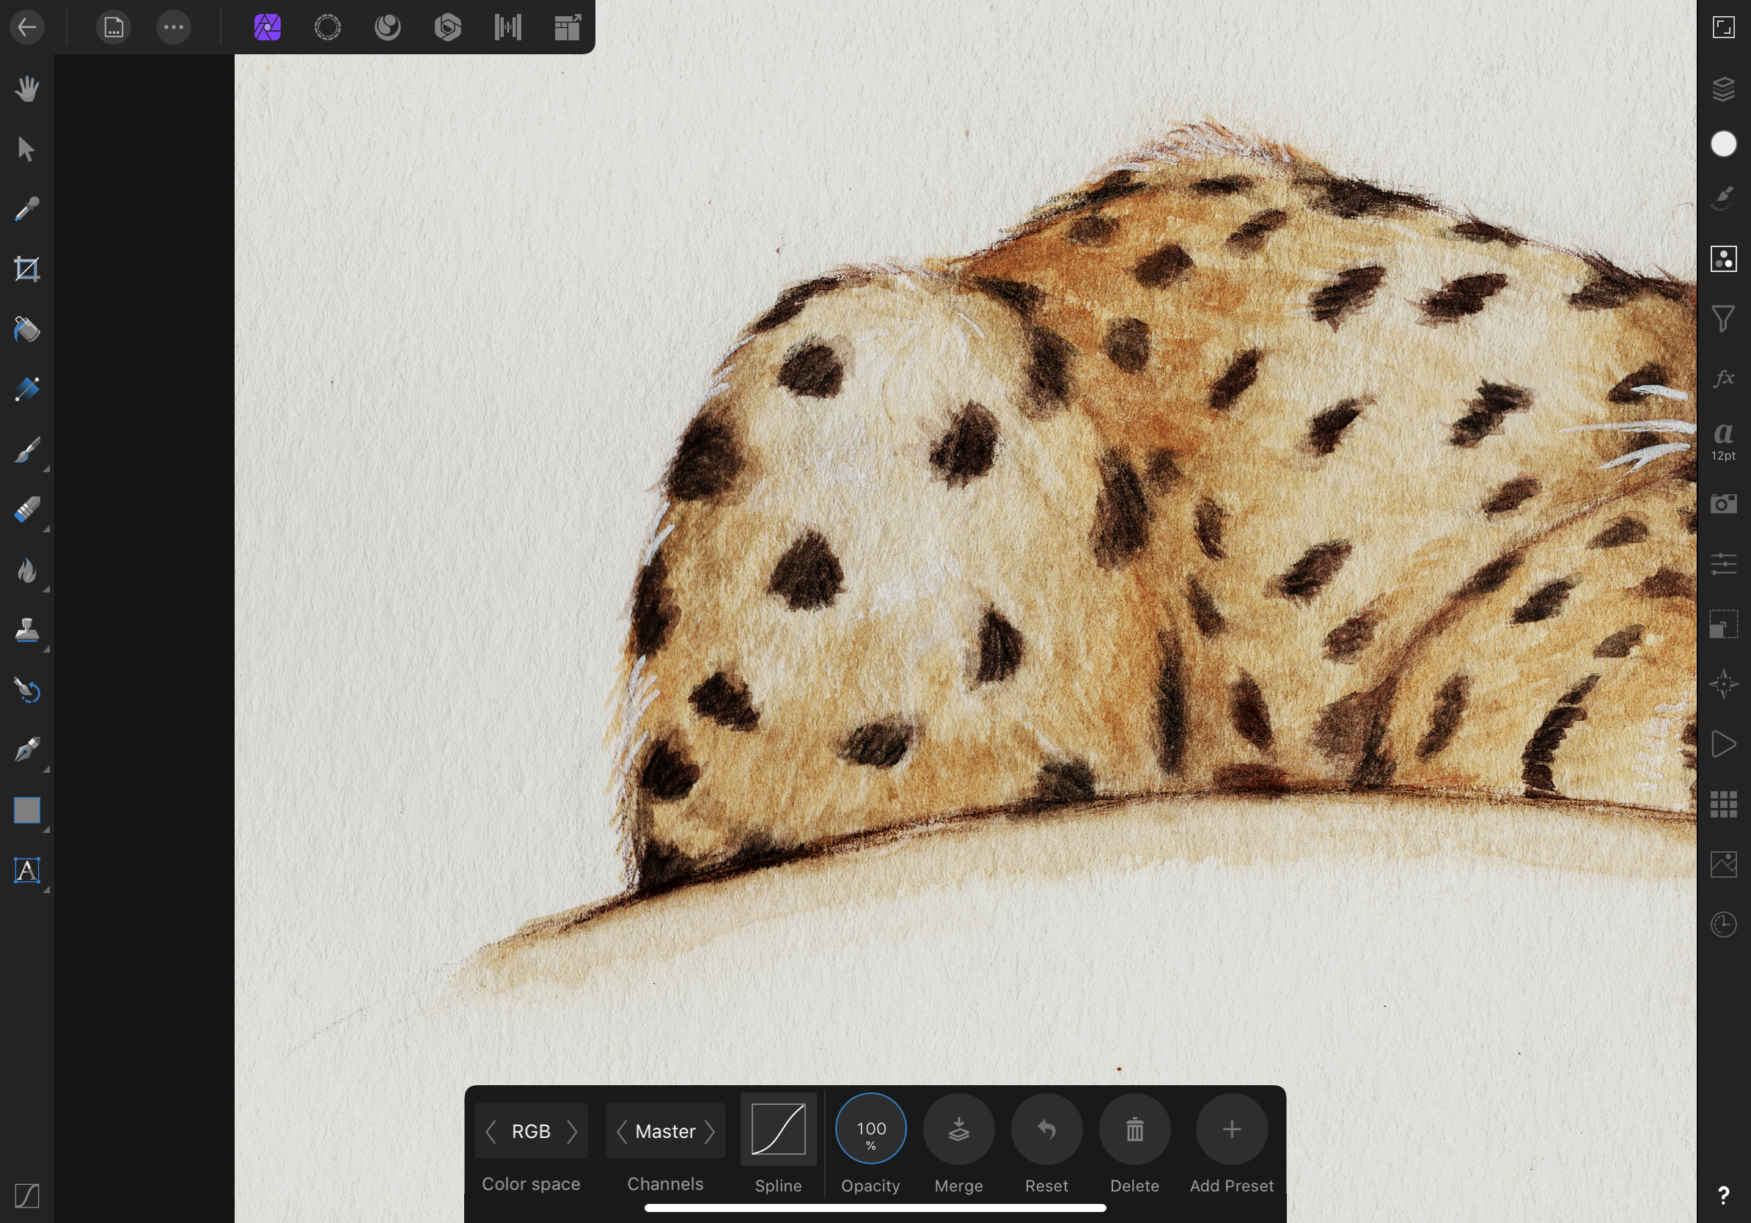The width and height of the screenshot is (1751, 1223).
Task: Open the Spline curve thumbnail
Action: point(778,1129)
